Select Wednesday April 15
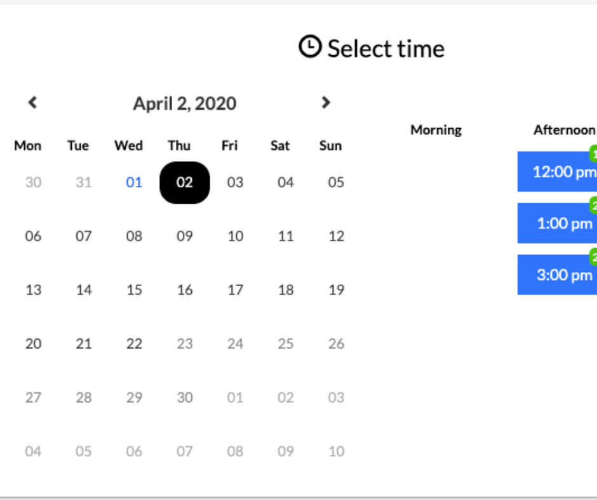This screenshot has width=597, height=500. point(134,290)
